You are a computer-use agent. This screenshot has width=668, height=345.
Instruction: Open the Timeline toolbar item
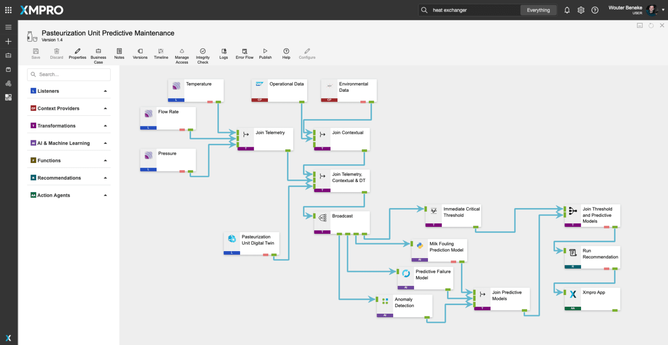pos(161,52)
